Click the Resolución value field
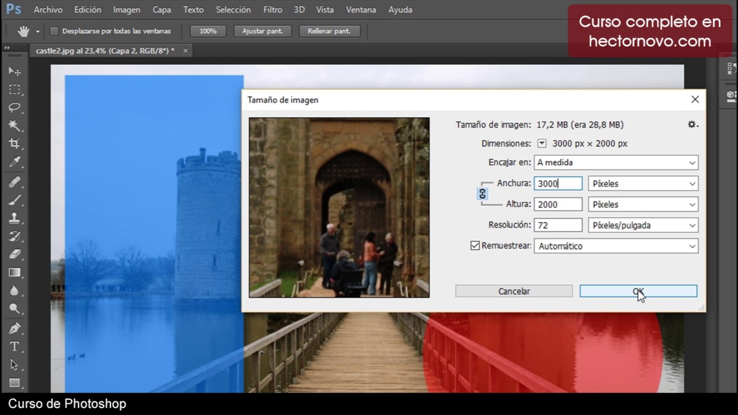The height and width of the screenshot is (415, 738). coord(558,225)
